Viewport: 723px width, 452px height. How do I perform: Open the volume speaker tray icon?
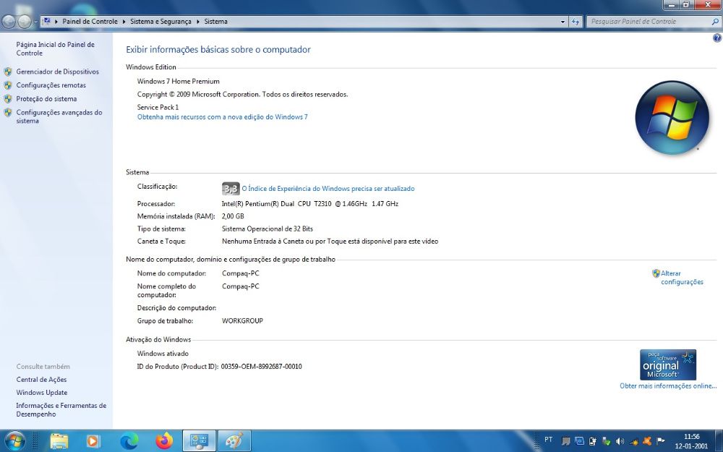(620, 441)
